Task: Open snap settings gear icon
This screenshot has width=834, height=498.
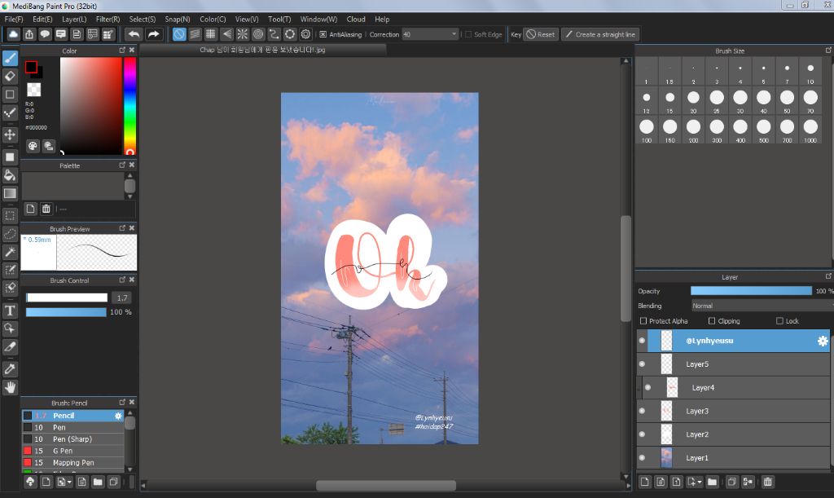Action: point(306,34)
